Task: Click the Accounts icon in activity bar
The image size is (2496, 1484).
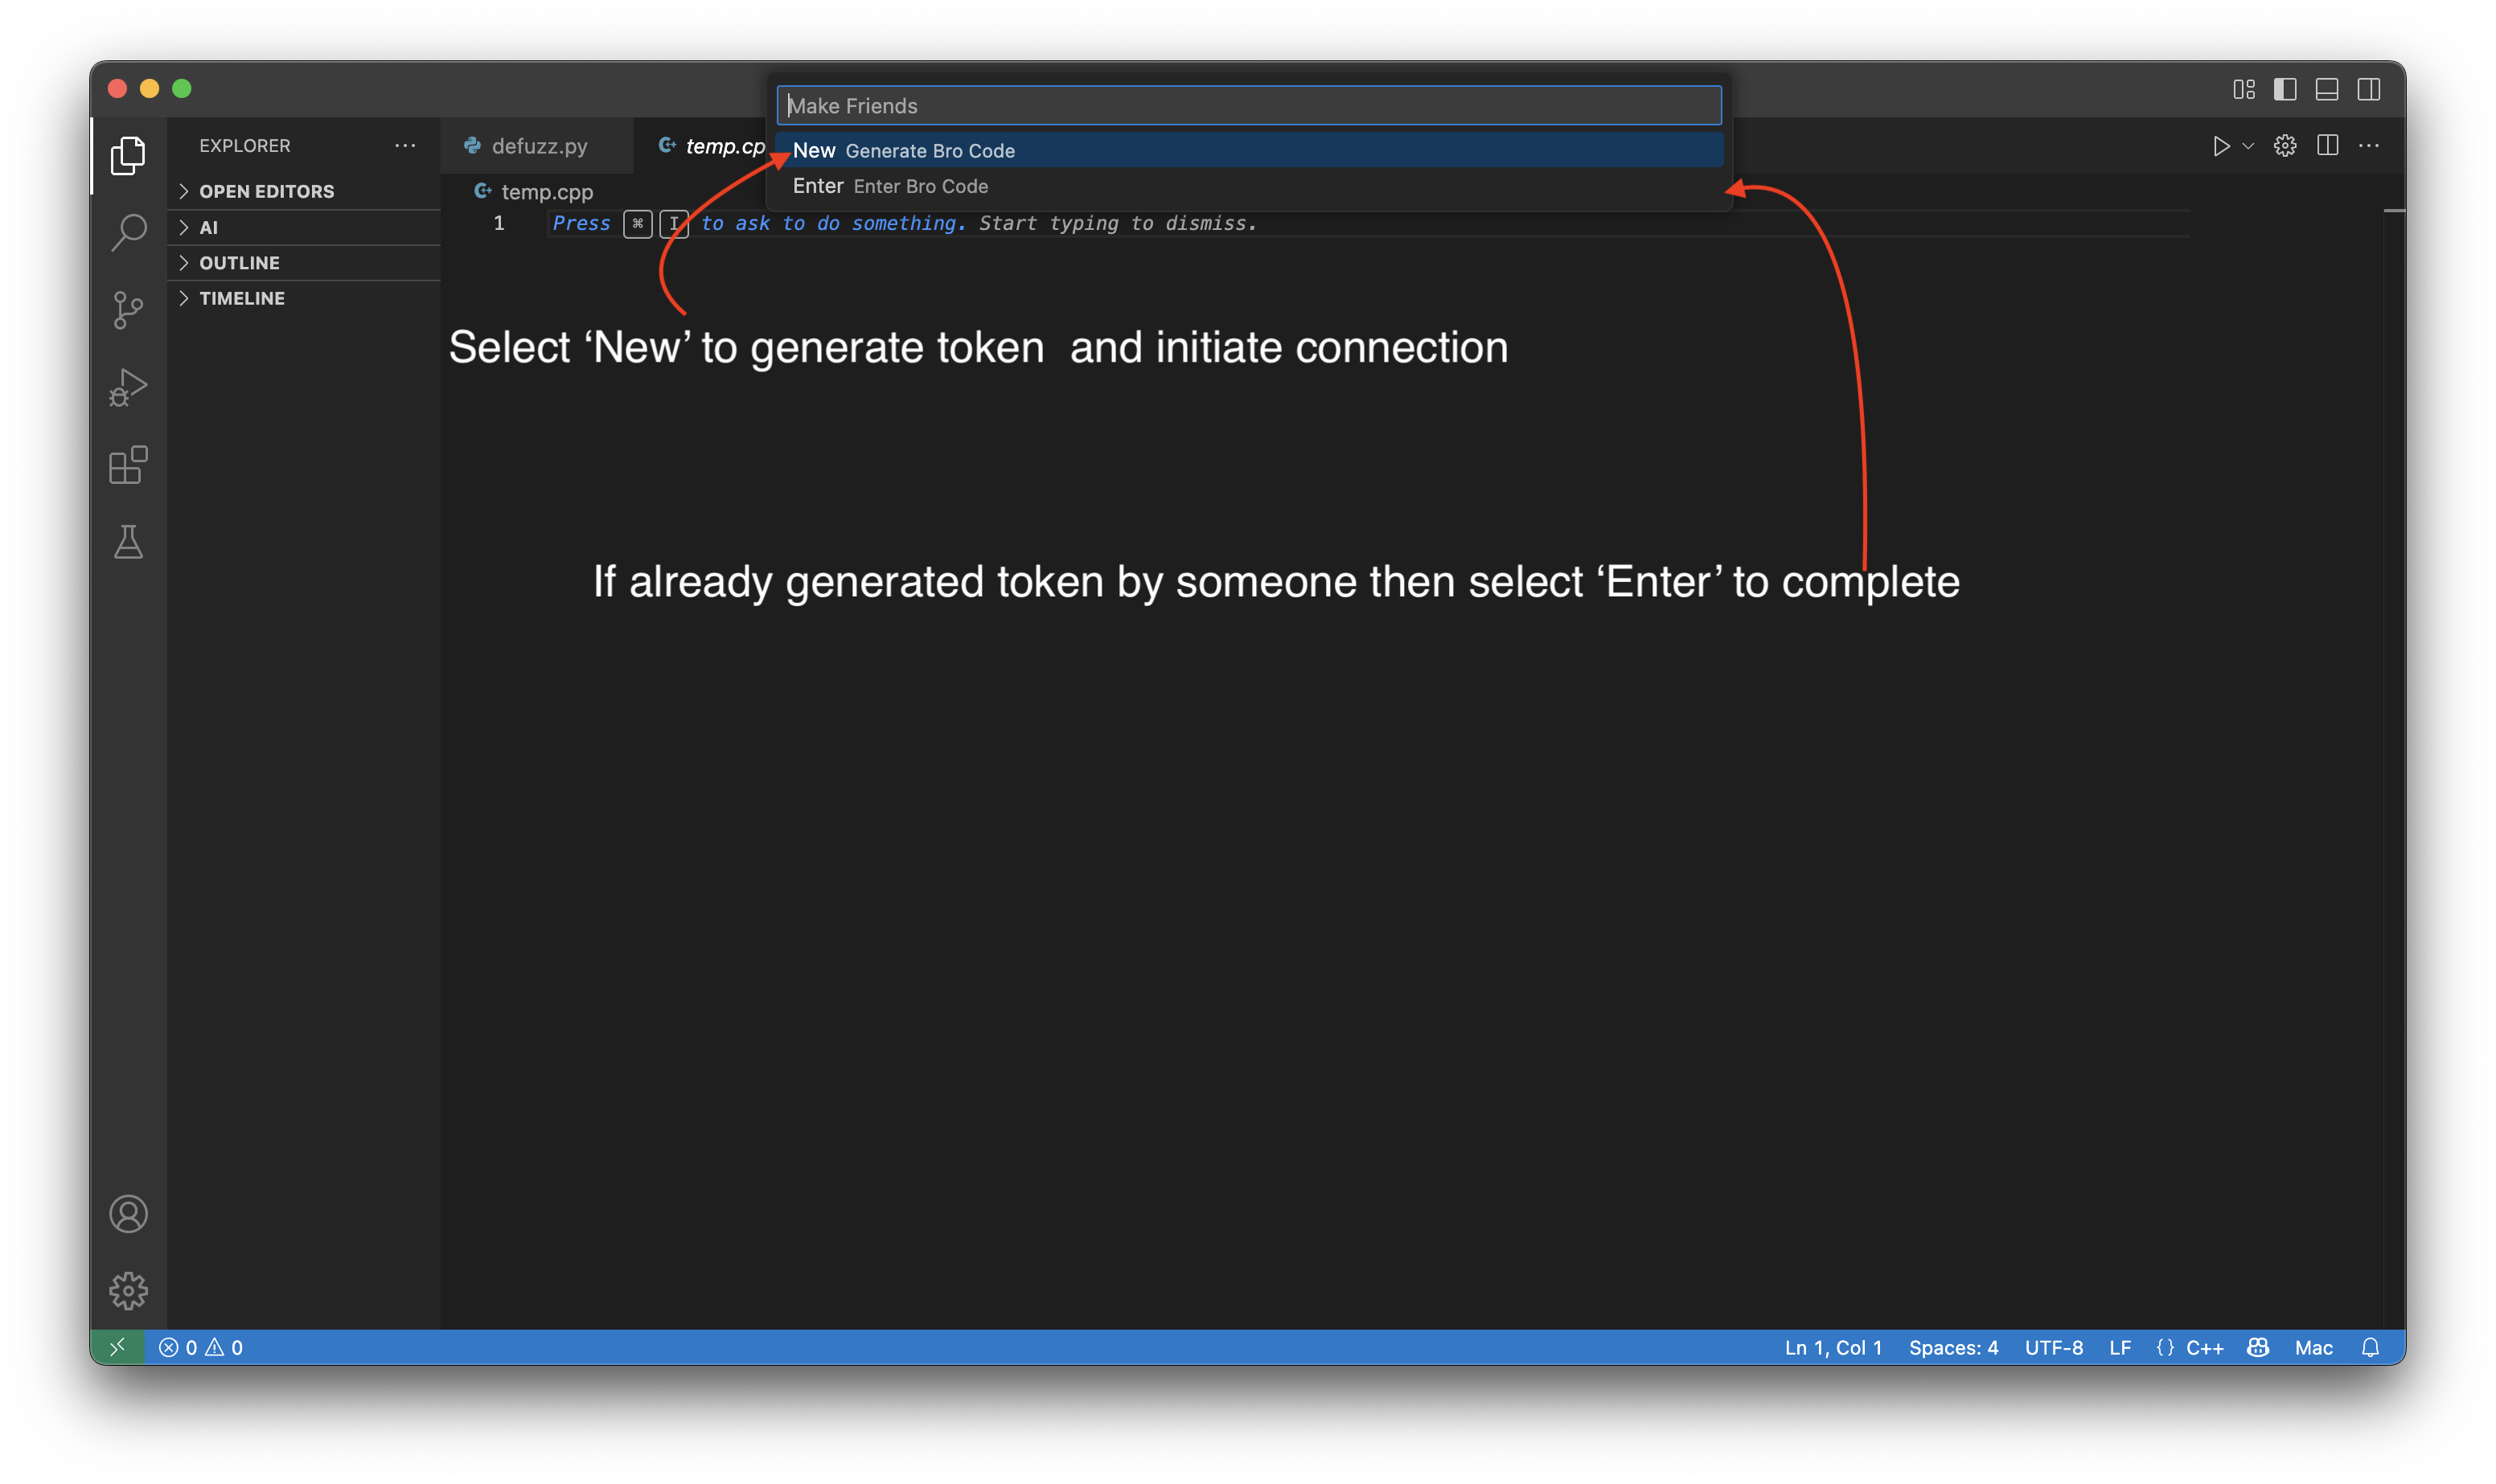Action: tap(128, 1214)
